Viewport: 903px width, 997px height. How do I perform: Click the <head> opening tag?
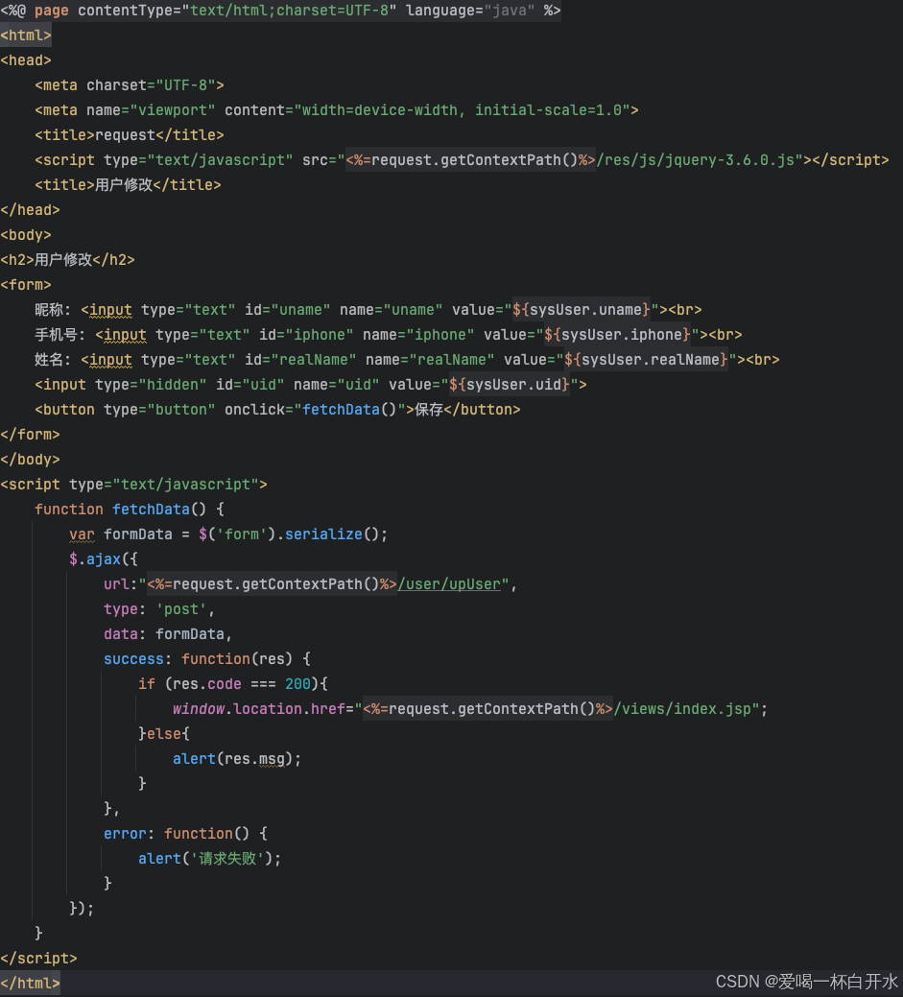coord(26,60)
